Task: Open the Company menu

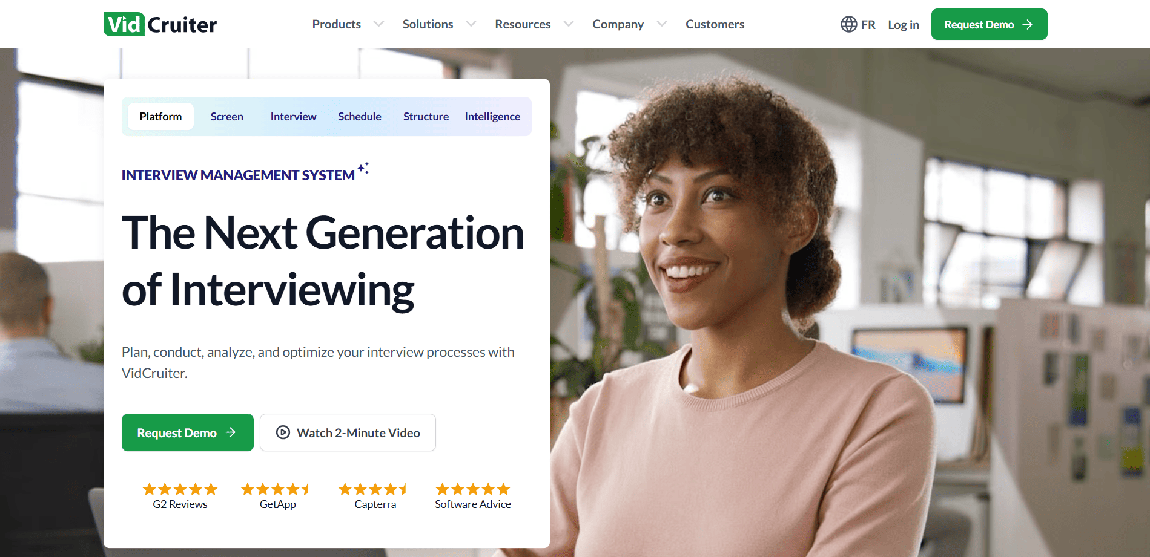Action: pos(618,24)
